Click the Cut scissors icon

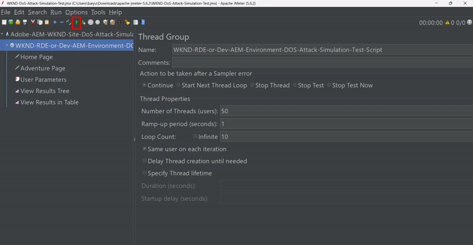click(33, 22)
